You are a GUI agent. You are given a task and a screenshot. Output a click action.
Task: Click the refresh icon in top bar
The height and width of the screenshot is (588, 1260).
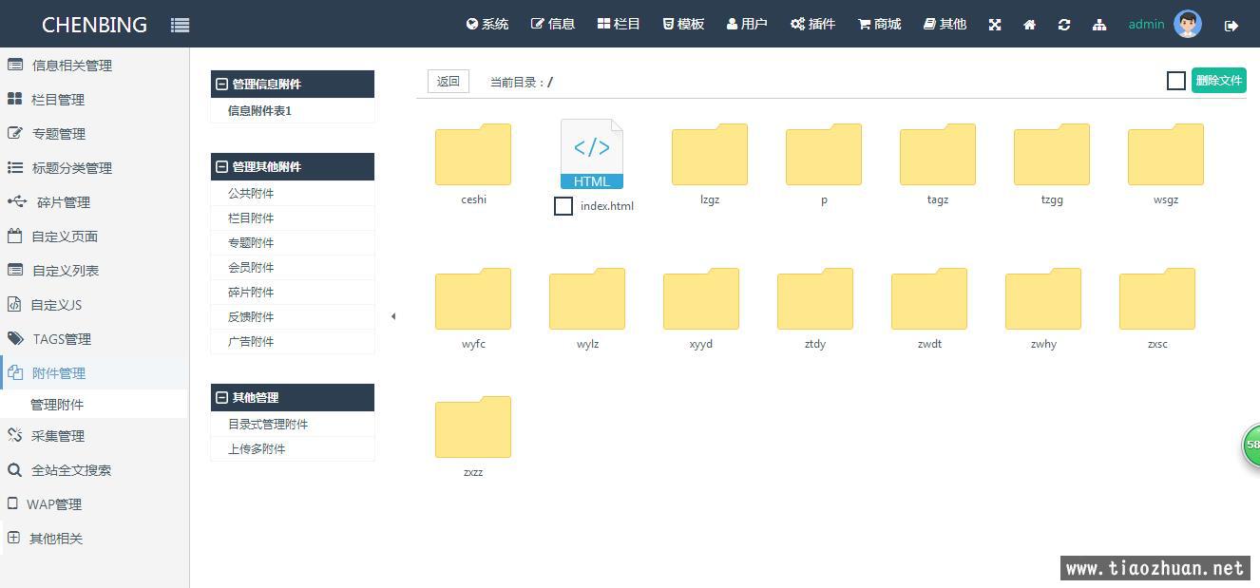[x=1064, y=25]
